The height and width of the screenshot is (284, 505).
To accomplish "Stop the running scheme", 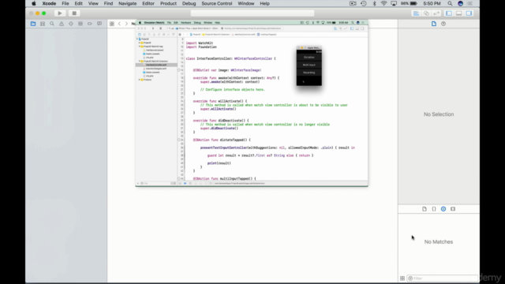I will coord(74,13).
